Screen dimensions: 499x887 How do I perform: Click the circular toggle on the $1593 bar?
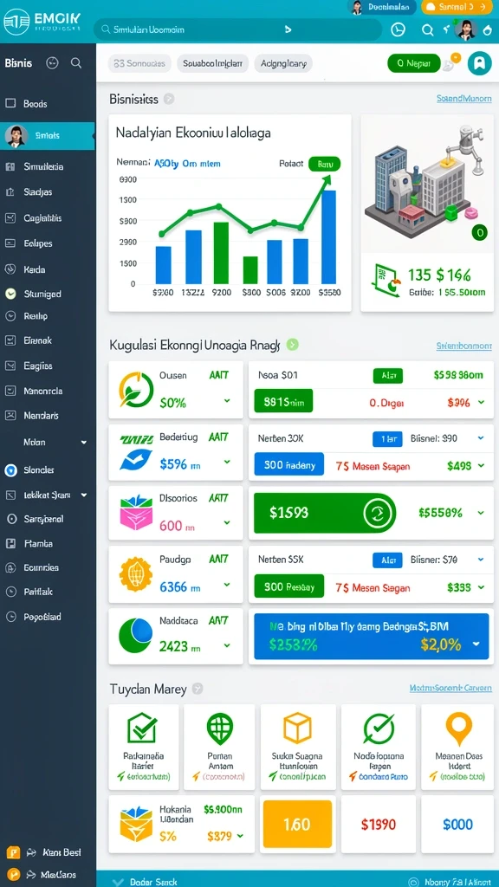[377, 513]
